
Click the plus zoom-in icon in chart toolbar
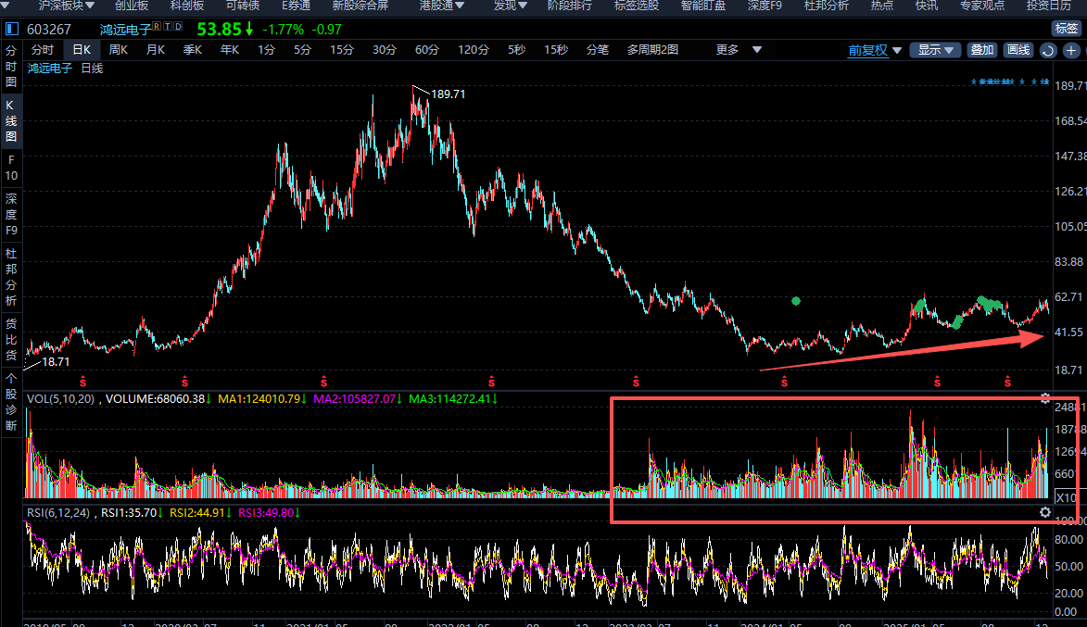point(1071,51)
